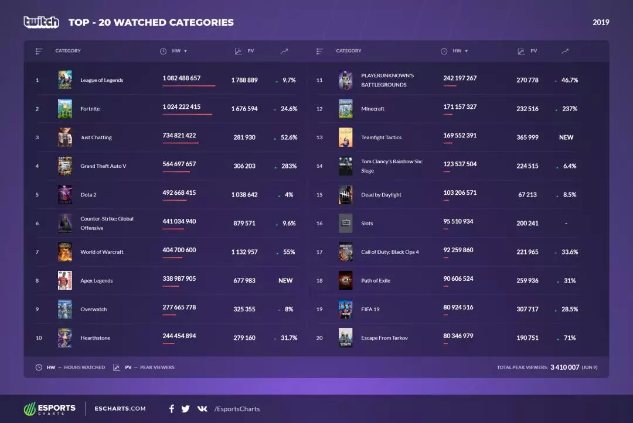This screenshot has width=633, height=423.
Task: Click the left PV column header label
Action: coord(251,51)
